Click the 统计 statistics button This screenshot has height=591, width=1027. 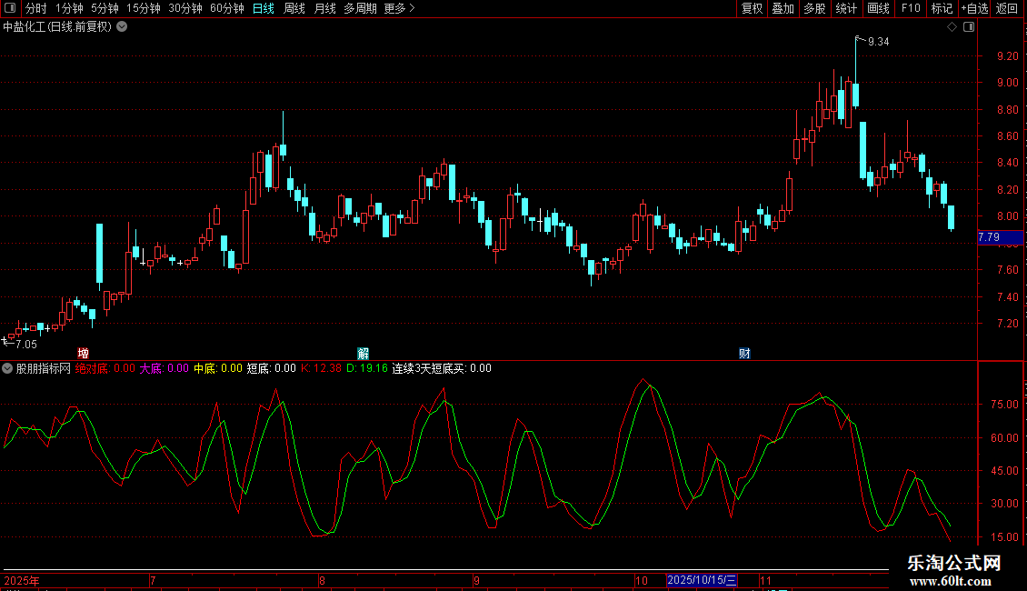[x=845, y=8]
